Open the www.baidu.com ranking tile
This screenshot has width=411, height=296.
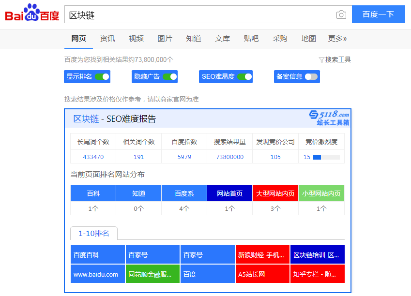[x=97, y=274]
